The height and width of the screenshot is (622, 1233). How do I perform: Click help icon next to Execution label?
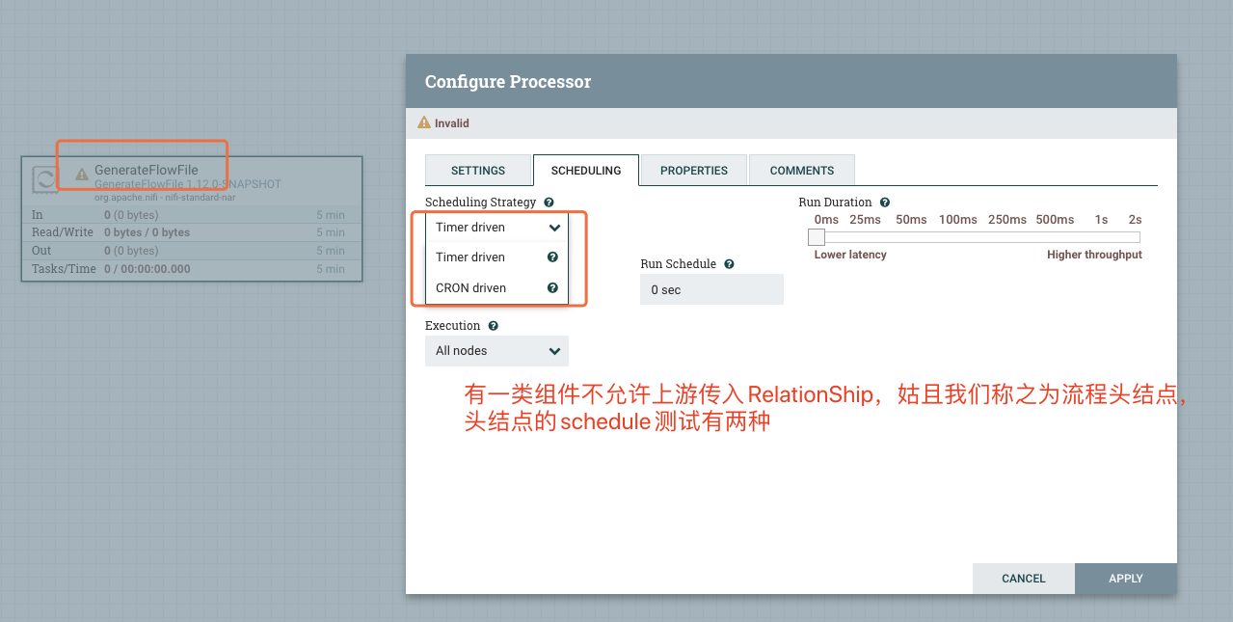click(x=493, y=326)
